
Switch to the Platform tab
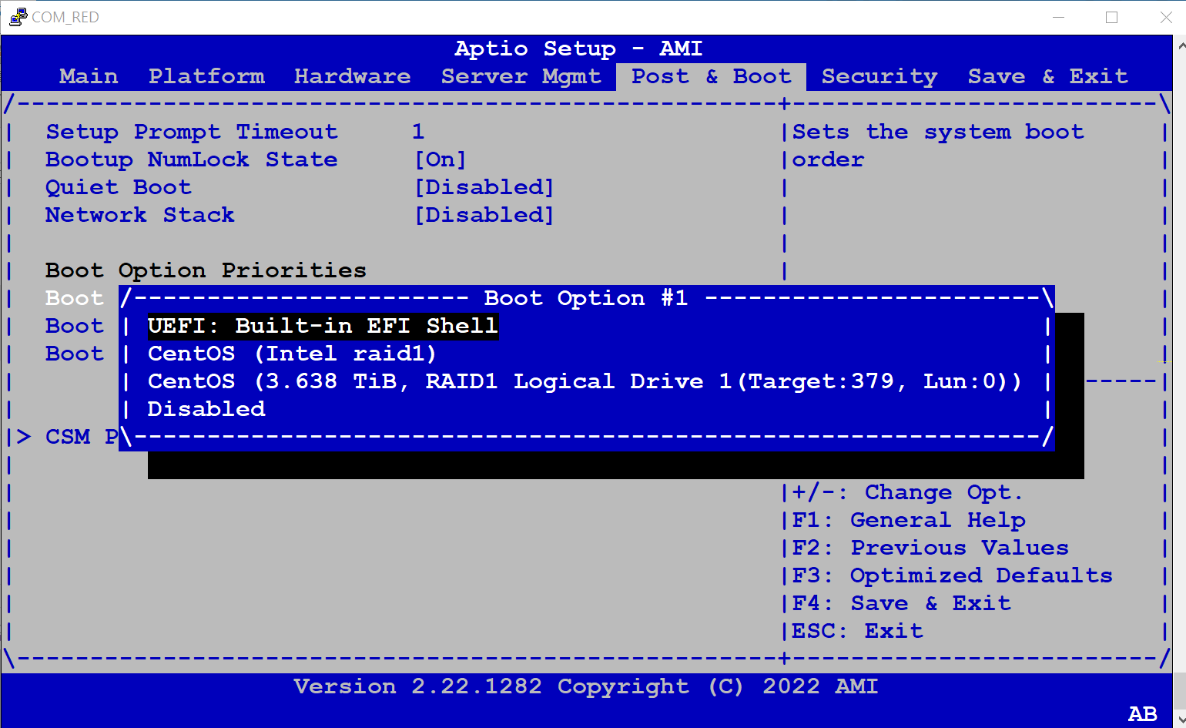pyautogui.click(x=206, y=76)
